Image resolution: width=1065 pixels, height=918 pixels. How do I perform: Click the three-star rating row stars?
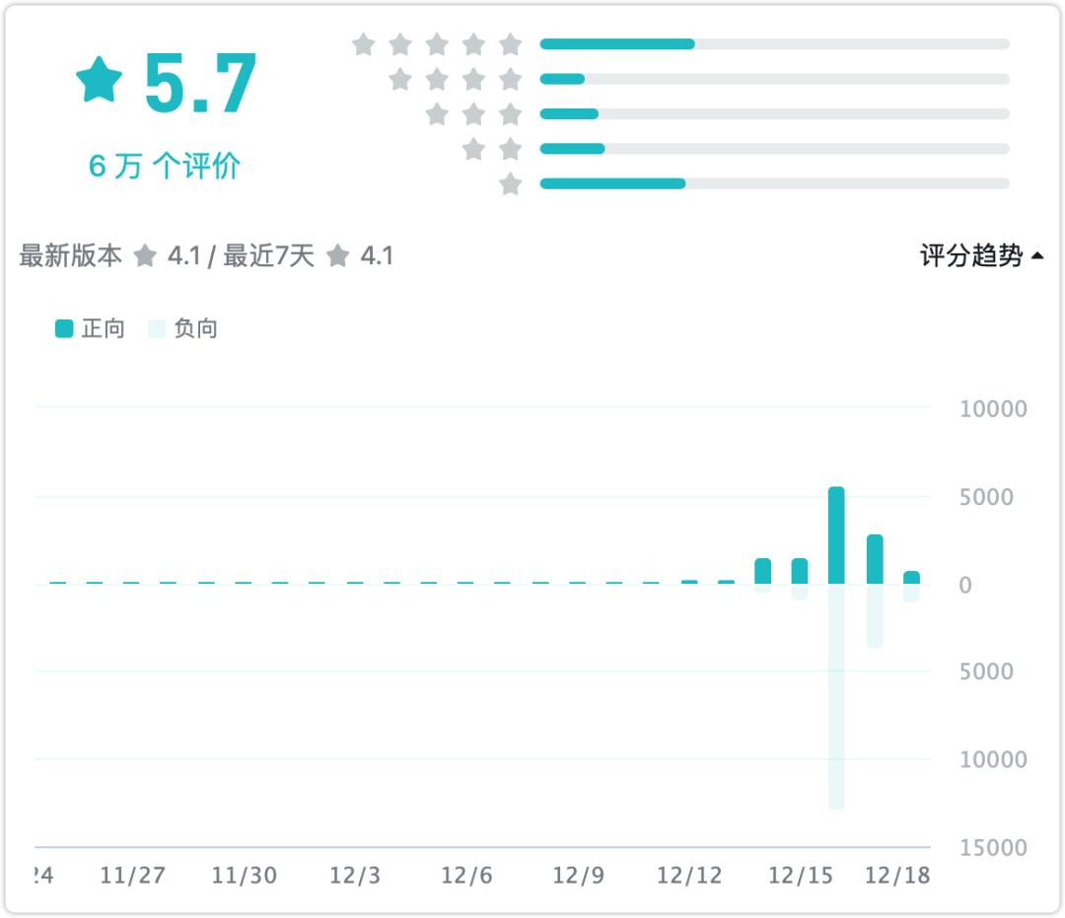click(474, 114)
